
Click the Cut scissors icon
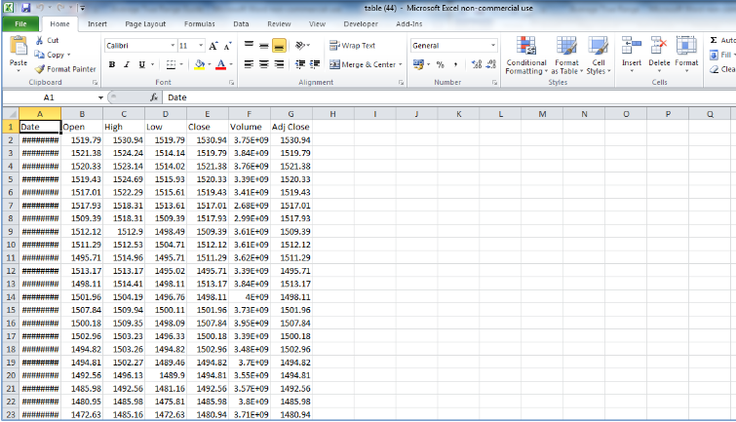click(40, 41)
